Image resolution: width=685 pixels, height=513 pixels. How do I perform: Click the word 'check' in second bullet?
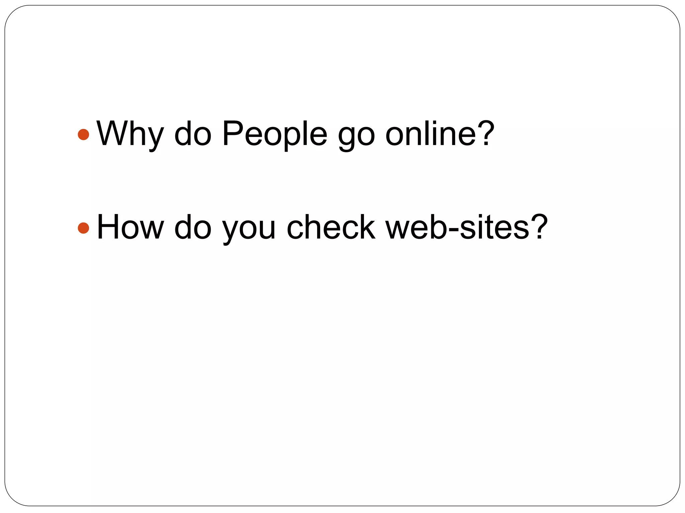point(331,226)
